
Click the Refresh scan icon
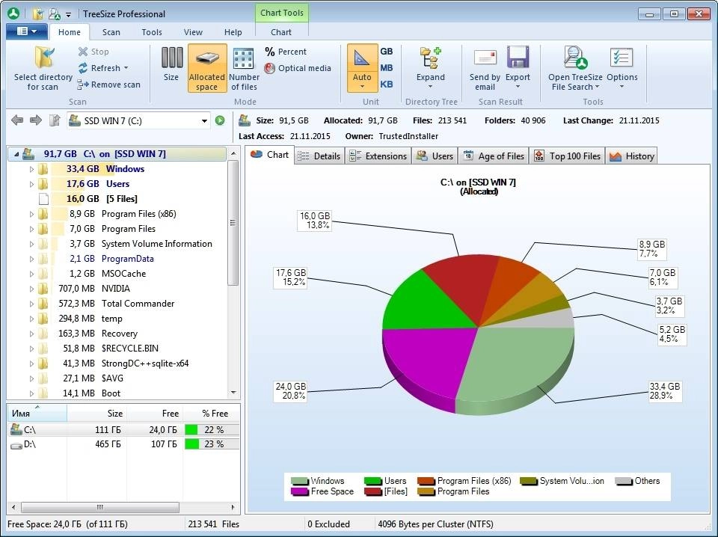pyautogui.click(x=82, y=68)
